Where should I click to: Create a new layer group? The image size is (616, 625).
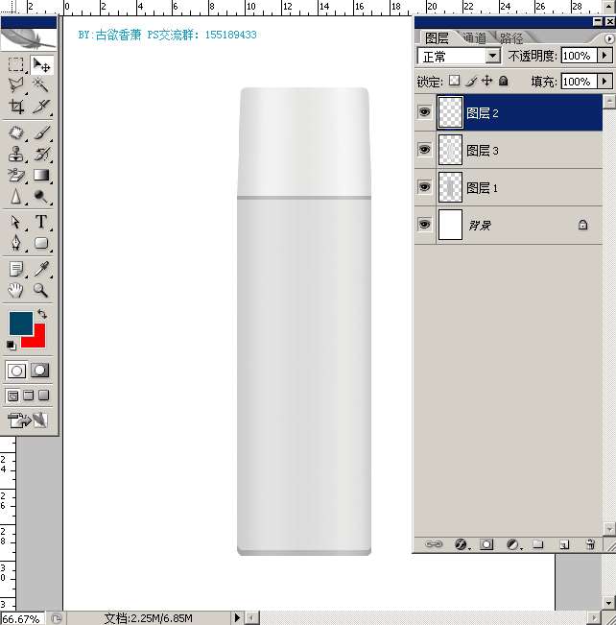(538, 544)
